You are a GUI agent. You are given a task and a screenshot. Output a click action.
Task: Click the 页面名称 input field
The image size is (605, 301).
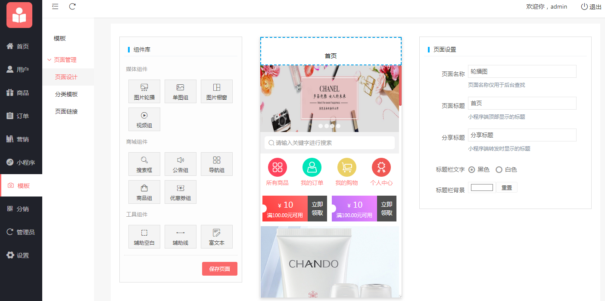522,71
